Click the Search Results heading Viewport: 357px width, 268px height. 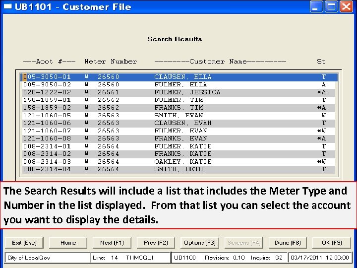click(175, 39)
